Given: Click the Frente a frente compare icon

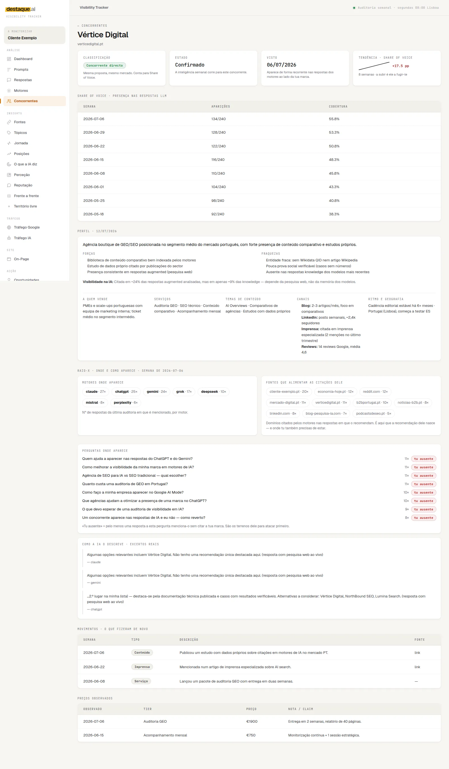Looking at the screenshot, I should (x=9, y=196).
